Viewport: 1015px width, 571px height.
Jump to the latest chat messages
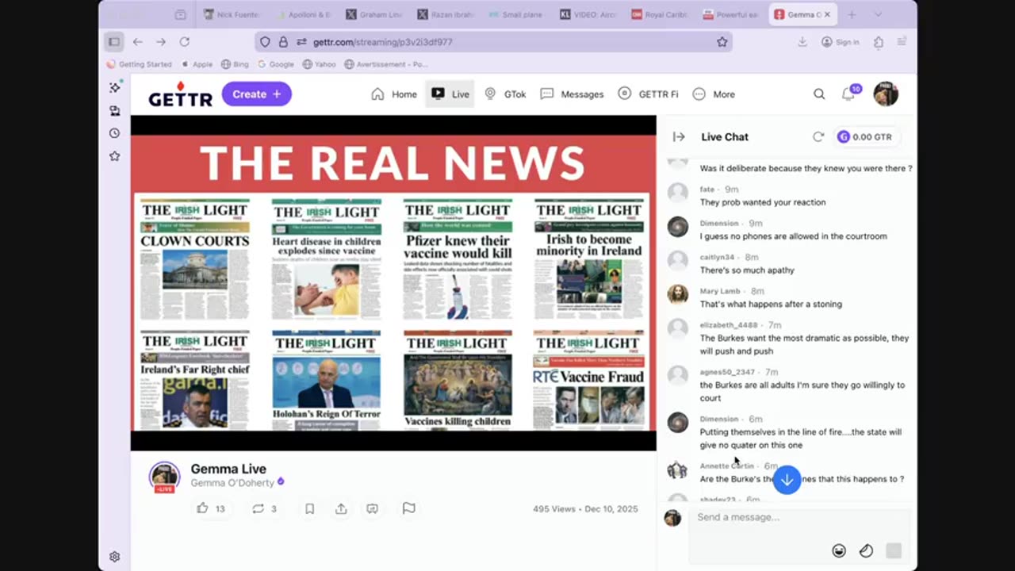pyautogui.click(x=787, y=480)
